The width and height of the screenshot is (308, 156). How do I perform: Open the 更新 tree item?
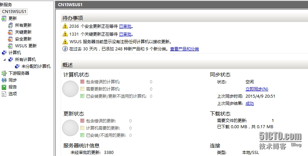(13, 19)
